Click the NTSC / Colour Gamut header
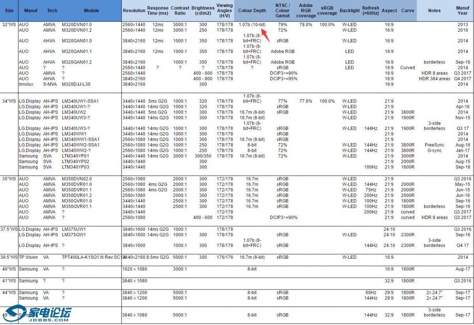The height and width of the screenshot is (325, 474). click(x=282, y=11)
